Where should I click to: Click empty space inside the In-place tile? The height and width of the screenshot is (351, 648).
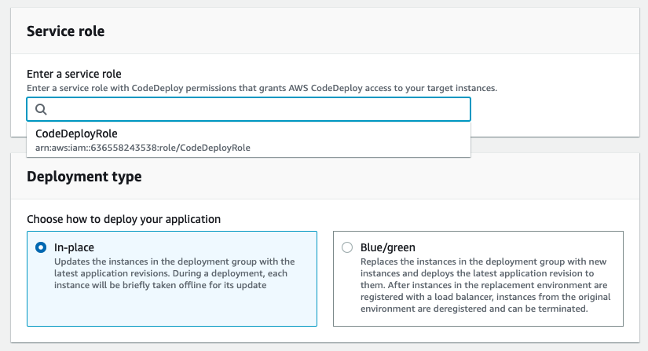[x=172, y=309]
